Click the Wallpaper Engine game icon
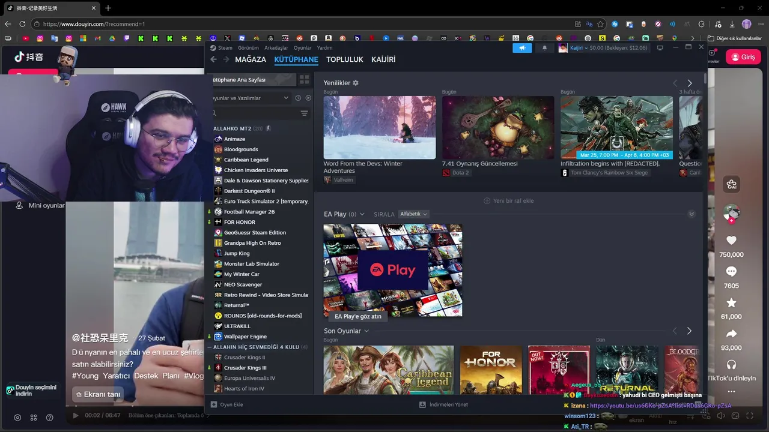The image size is (769, 432). pyautogui.click(x=218, y=337)
